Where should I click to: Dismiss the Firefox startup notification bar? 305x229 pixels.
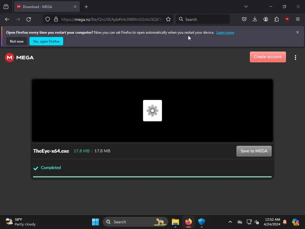[298, 32]
